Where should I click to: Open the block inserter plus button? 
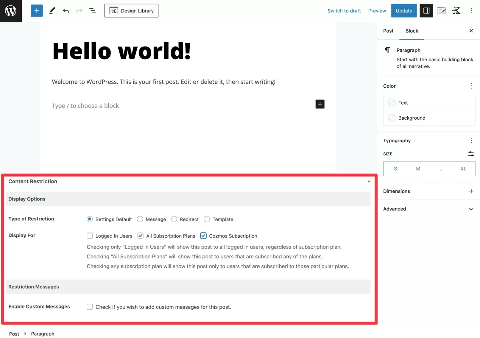(x=36, y=11)
